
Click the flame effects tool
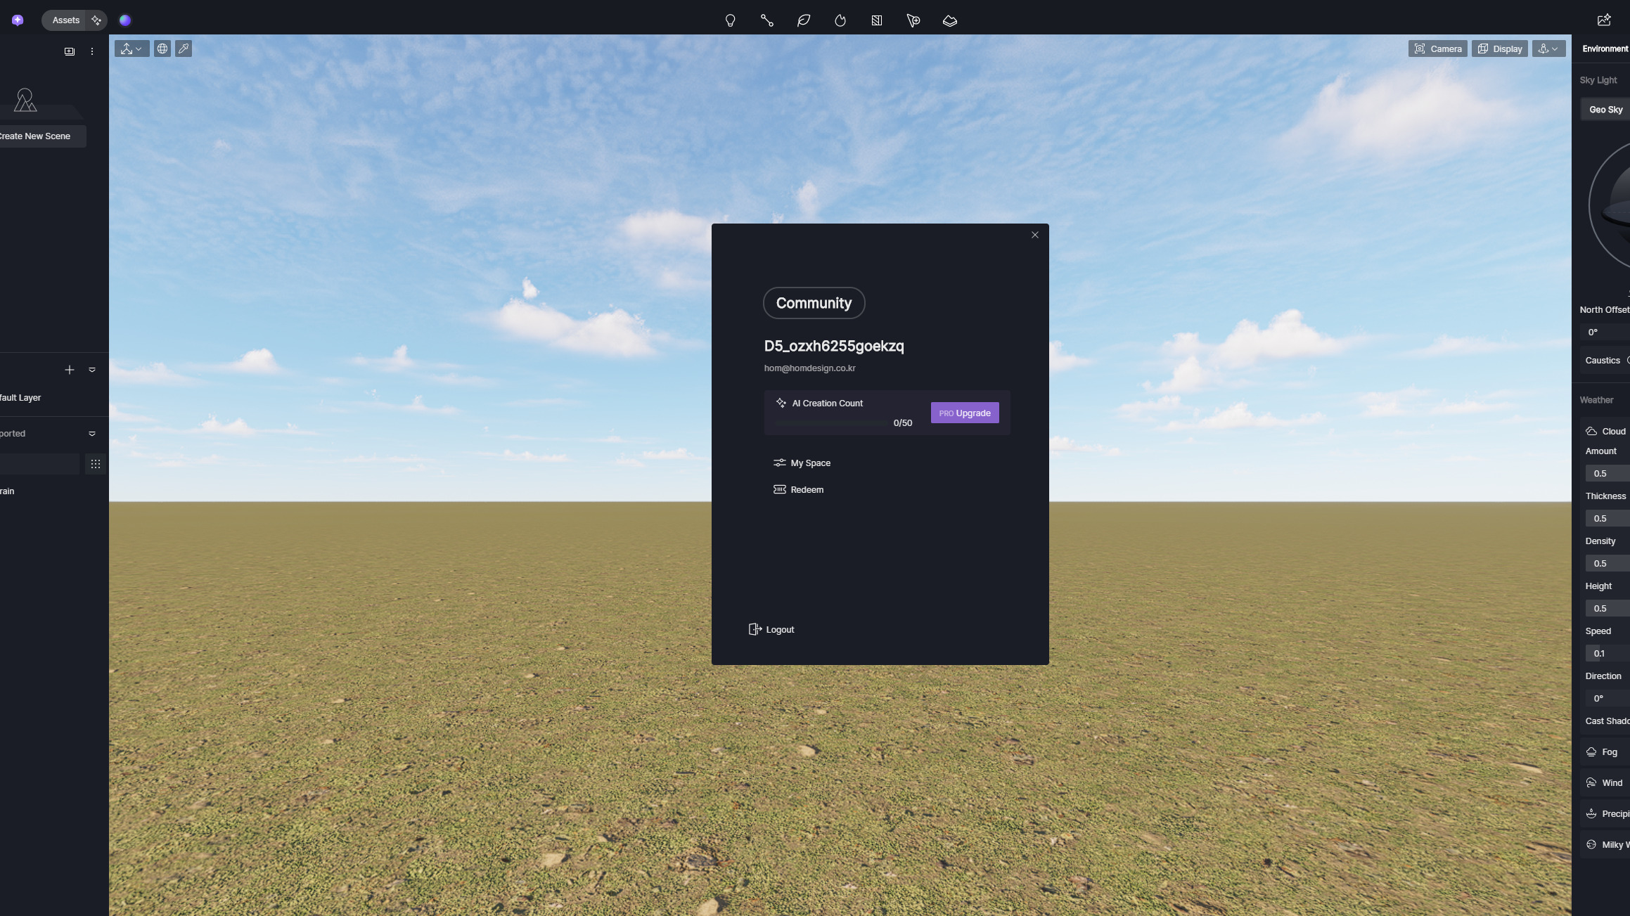(x=840, y=20)
